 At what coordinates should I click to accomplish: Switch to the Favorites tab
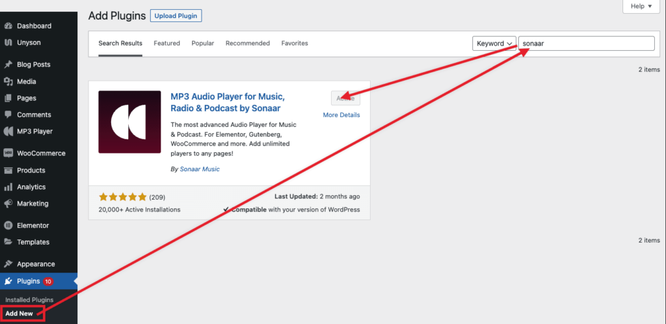295,44
